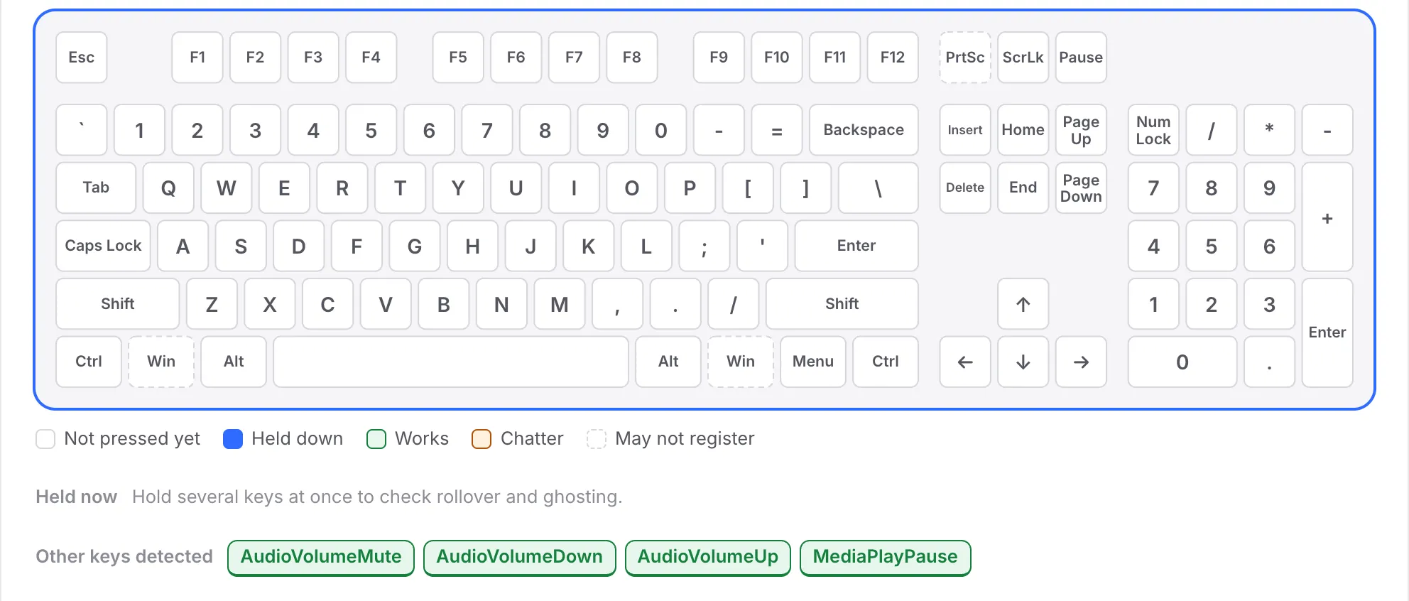Select the M letter key
The image size is (1409, 601).
tap(560, 304)
